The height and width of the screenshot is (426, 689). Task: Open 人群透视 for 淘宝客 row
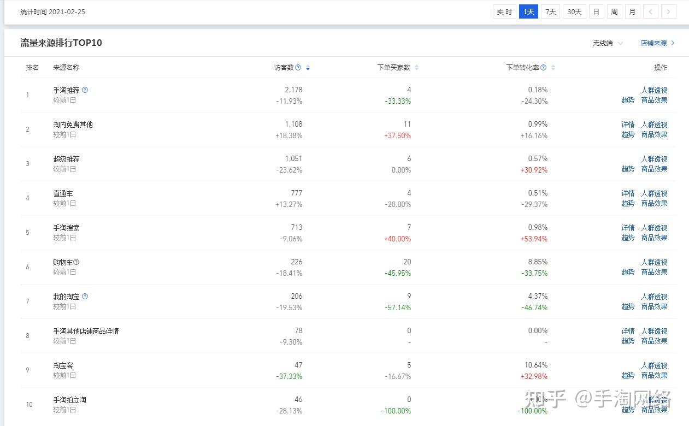click(654, 366)
